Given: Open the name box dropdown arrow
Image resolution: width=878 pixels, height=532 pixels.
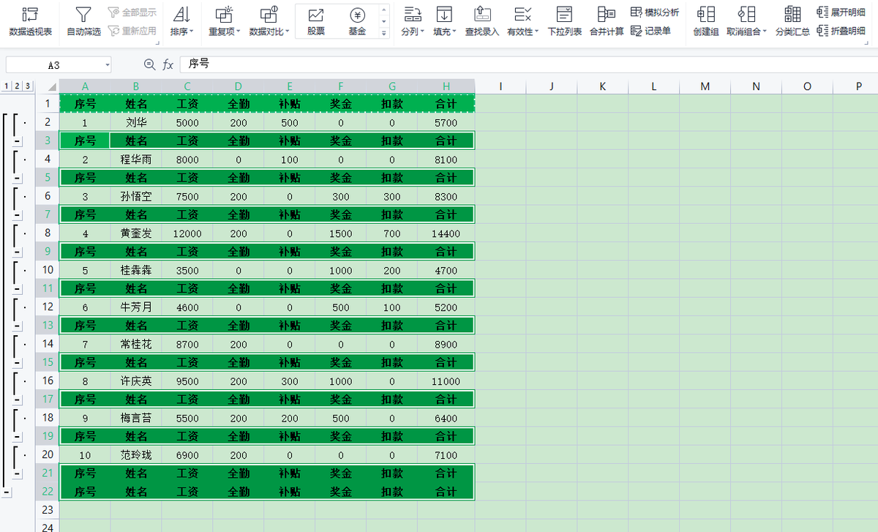Looking at the screenshot, I should pos(107,65).
